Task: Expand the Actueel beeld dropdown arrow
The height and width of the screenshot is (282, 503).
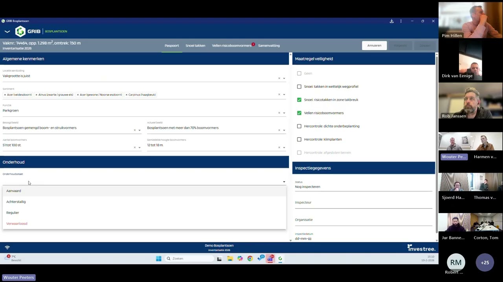Action: click(x=284, y=130)
